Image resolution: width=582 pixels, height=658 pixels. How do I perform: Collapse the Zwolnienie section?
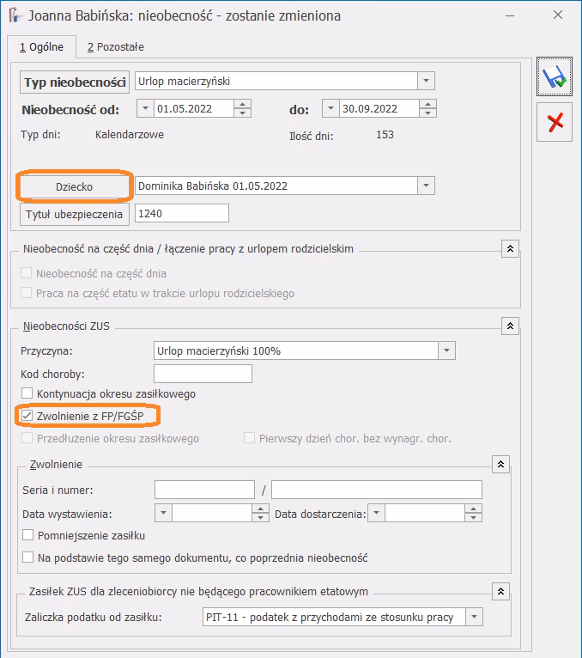coord(500,463)
